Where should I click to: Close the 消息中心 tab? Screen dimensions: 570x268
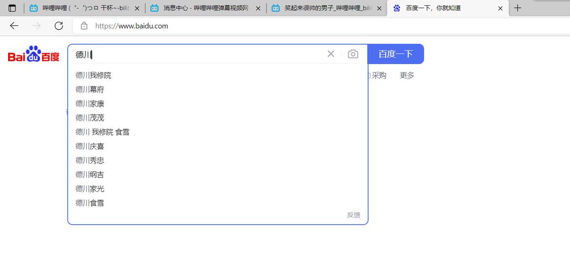[258, 8]
